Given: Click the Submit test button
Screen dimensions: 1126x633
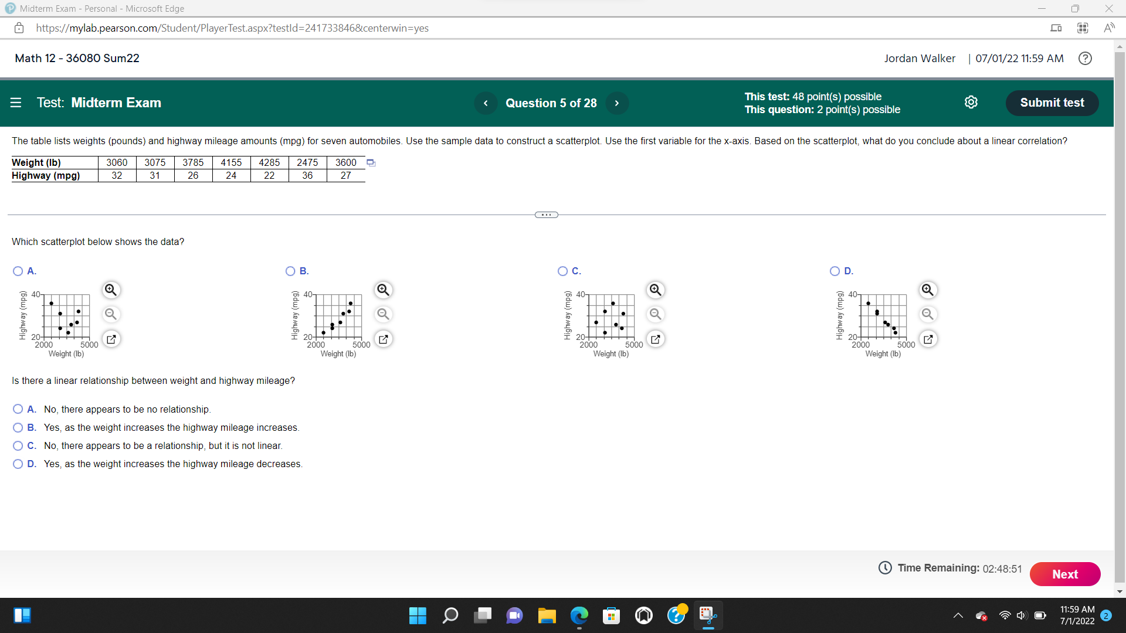Looking at the screenshot, I should pyautogui.click(x=1052, y=103).
